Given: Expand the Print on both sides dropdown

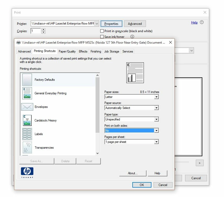Looking at the screenshot, I should pyautogui.click(x=132, y=131).
